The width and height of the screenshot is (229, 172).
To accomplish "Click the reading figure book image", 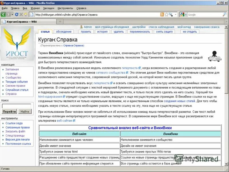I will tap(215, 56).
